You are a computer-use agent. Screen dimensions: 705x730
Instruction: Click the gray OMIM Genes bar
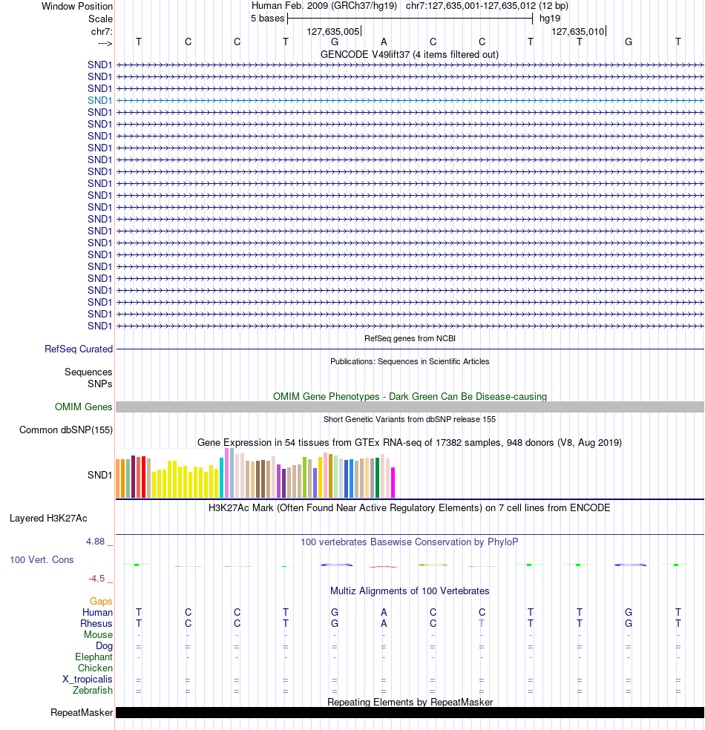410,407
